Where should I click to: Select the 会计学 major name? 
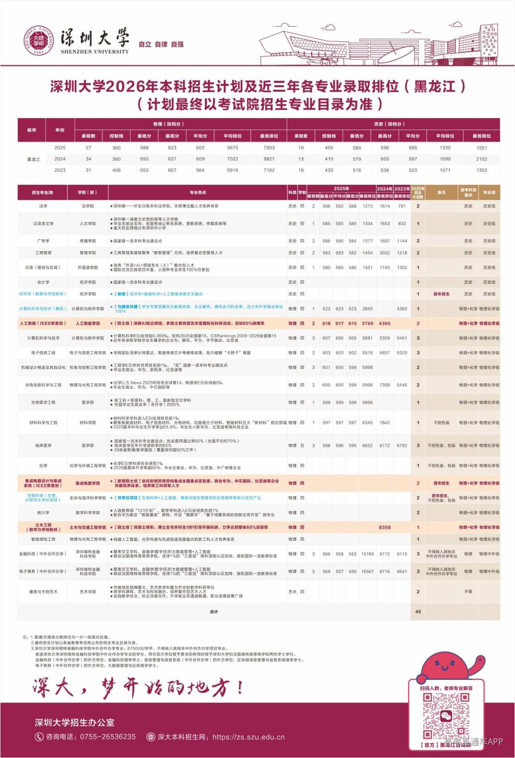tap(43, 282)
